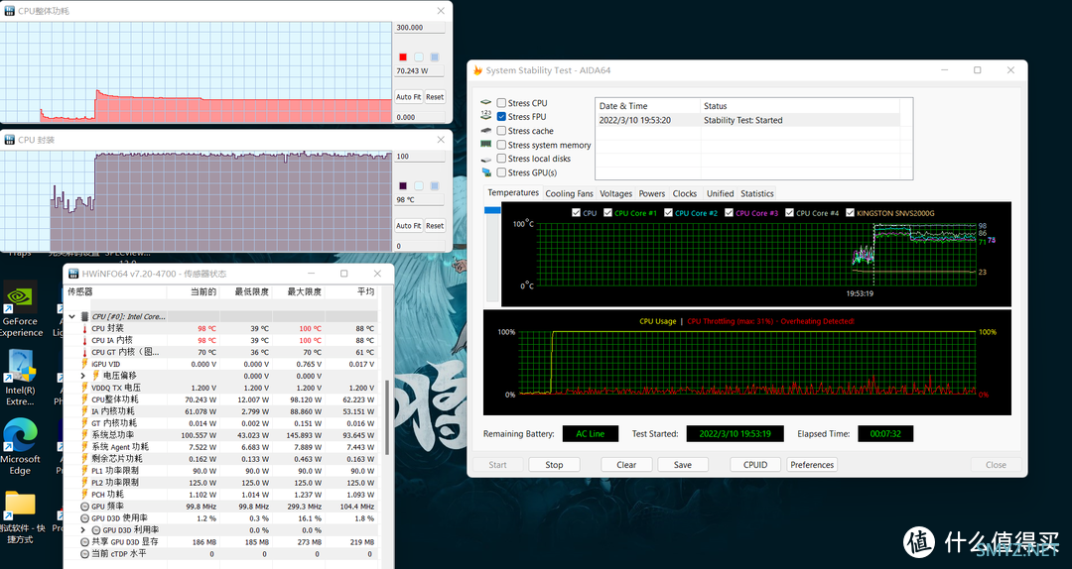Click the 平均 column header in HWiNFO64
The height and width of the screenshot is (569, 1072).
pos(350,291)
